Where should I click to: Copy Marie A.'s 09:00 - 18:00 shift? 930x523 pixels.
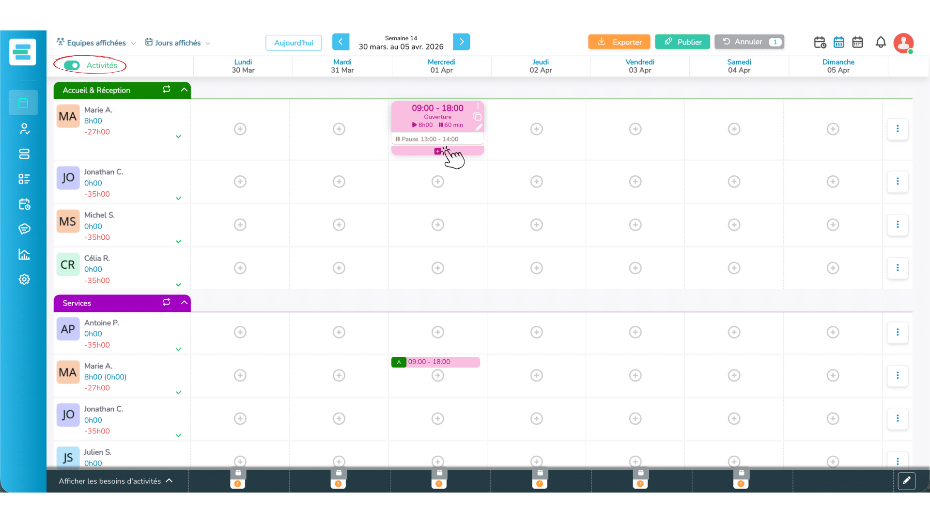tap(477, 117)
